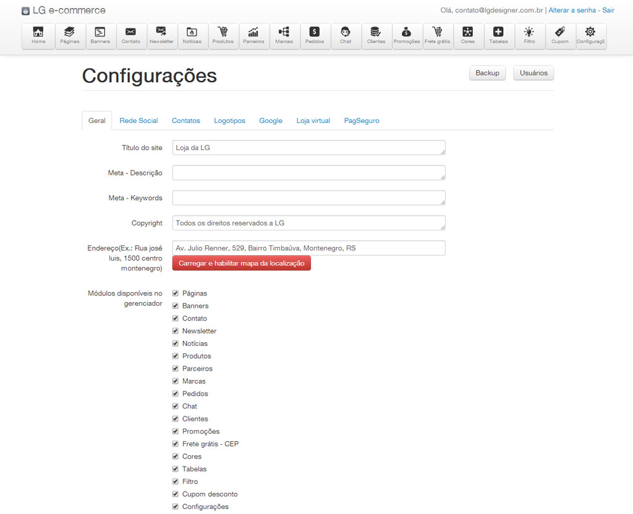Click the Backup button
The width and height of the screenshot is (633, 514).
tap(487, 73)
